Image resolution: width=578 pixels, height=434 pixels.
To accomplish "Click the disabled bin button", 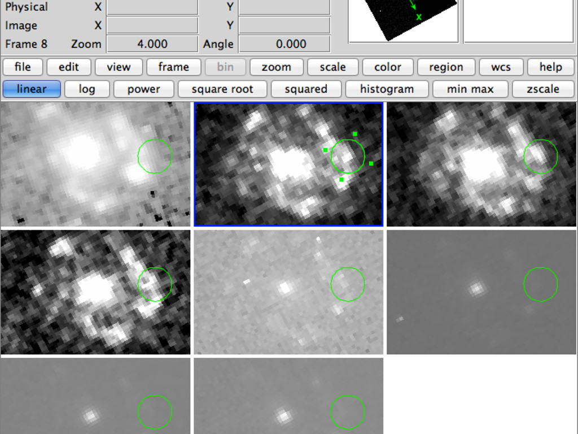I will point(225,67).
